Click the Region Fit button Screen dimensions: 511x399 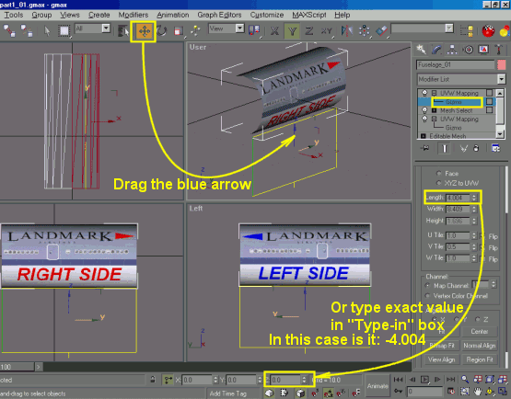coord(479,359)
